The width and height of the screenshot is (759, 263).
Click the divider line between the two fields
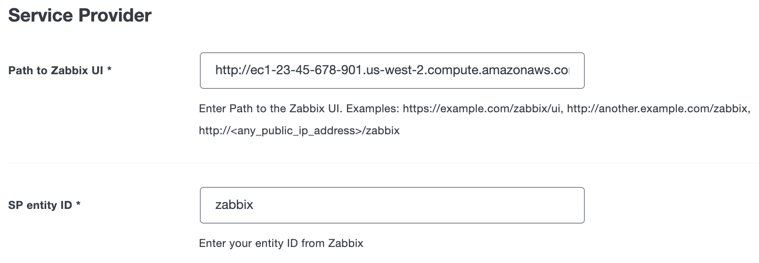pyautogui.click(x=383, y=163)
